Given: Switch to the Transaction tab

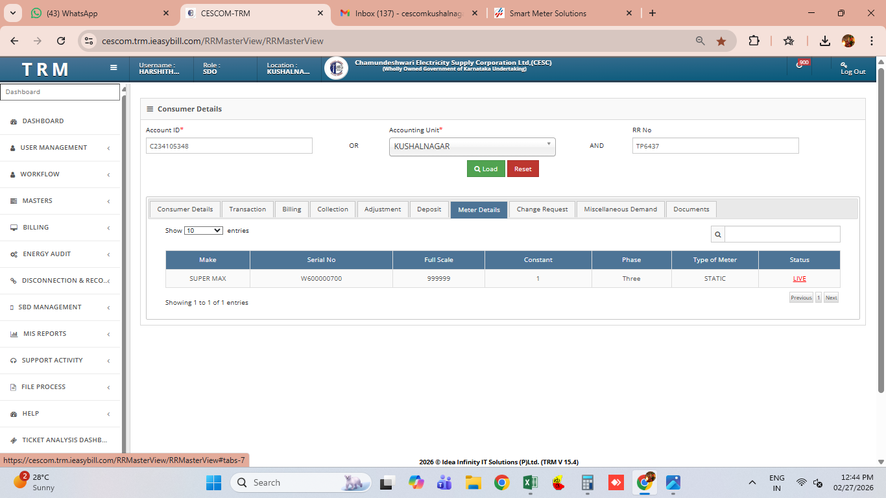Looking at the screenshot, I should coord(248,209).
